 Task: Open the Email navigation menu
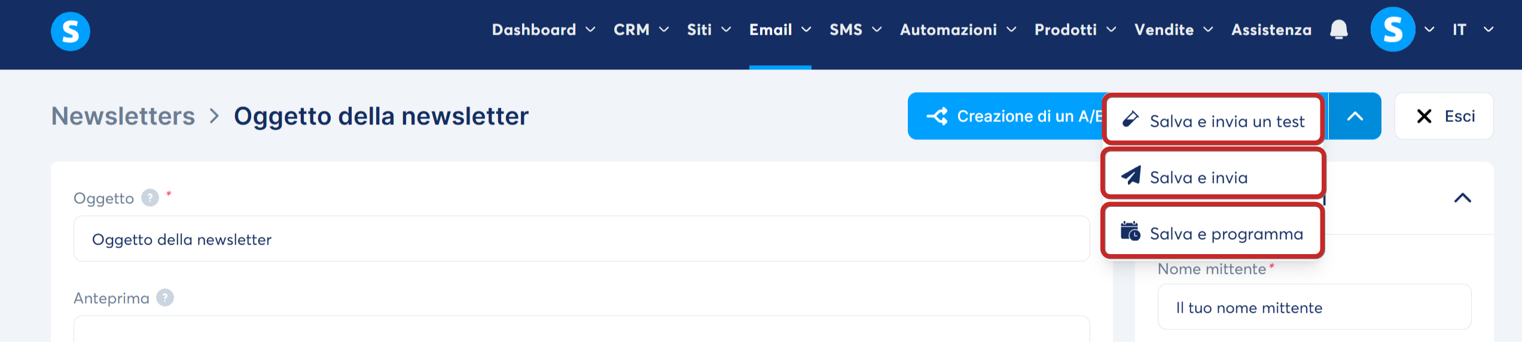point(780,29)
